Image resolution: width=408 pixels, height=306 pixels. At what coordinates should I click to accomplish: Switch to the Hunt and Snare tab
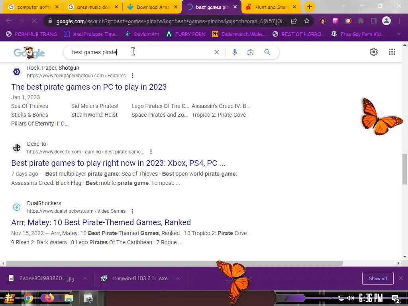[x=271, y=7]
